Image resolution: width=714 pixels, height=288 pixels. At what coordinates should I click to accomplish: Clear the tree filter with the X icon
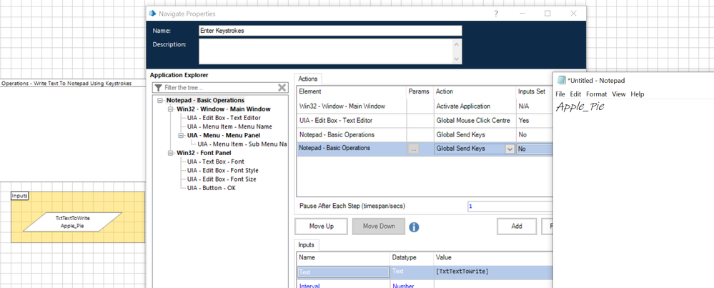coord(282,88)
